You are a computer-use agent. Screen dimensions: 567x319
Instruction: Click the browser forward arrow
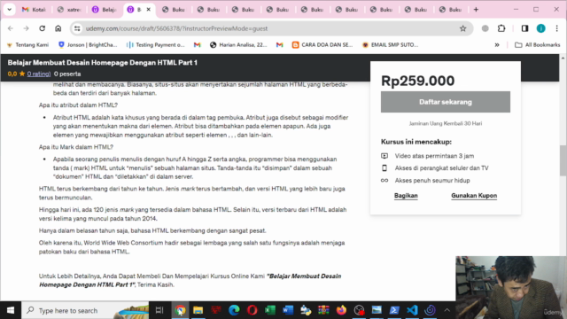[x=26, y=28]
